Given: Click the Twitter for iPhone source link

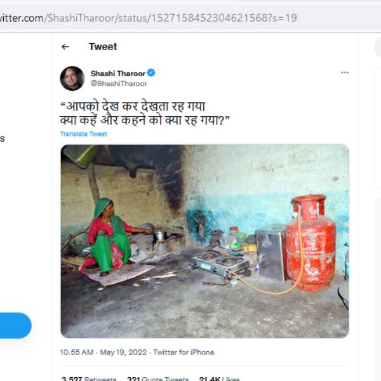Looking at the screenshot, I should click(x=184, y=352).
